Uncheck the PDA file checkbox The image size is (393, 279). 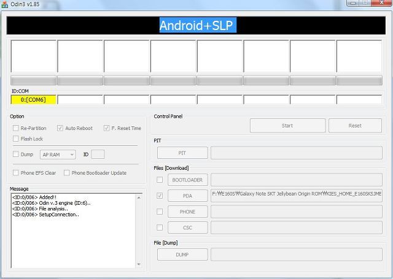pyautogui.click(x=160, y=196)
